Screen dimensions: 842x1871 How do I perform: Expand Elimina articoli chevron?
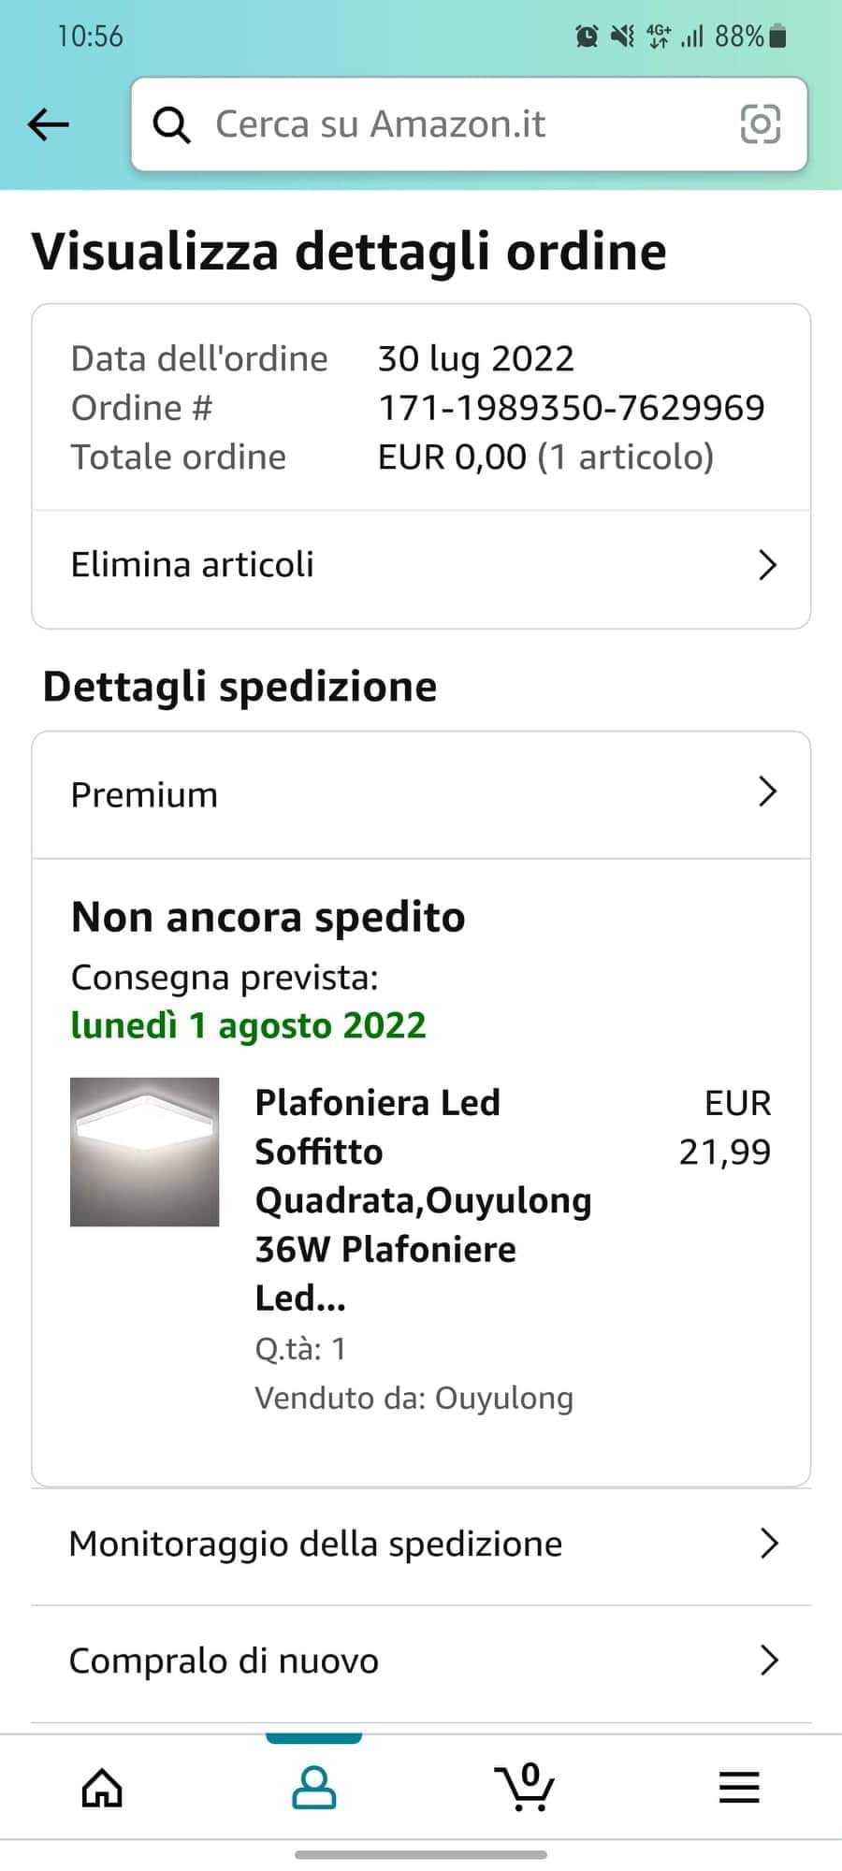pos(767,565)
